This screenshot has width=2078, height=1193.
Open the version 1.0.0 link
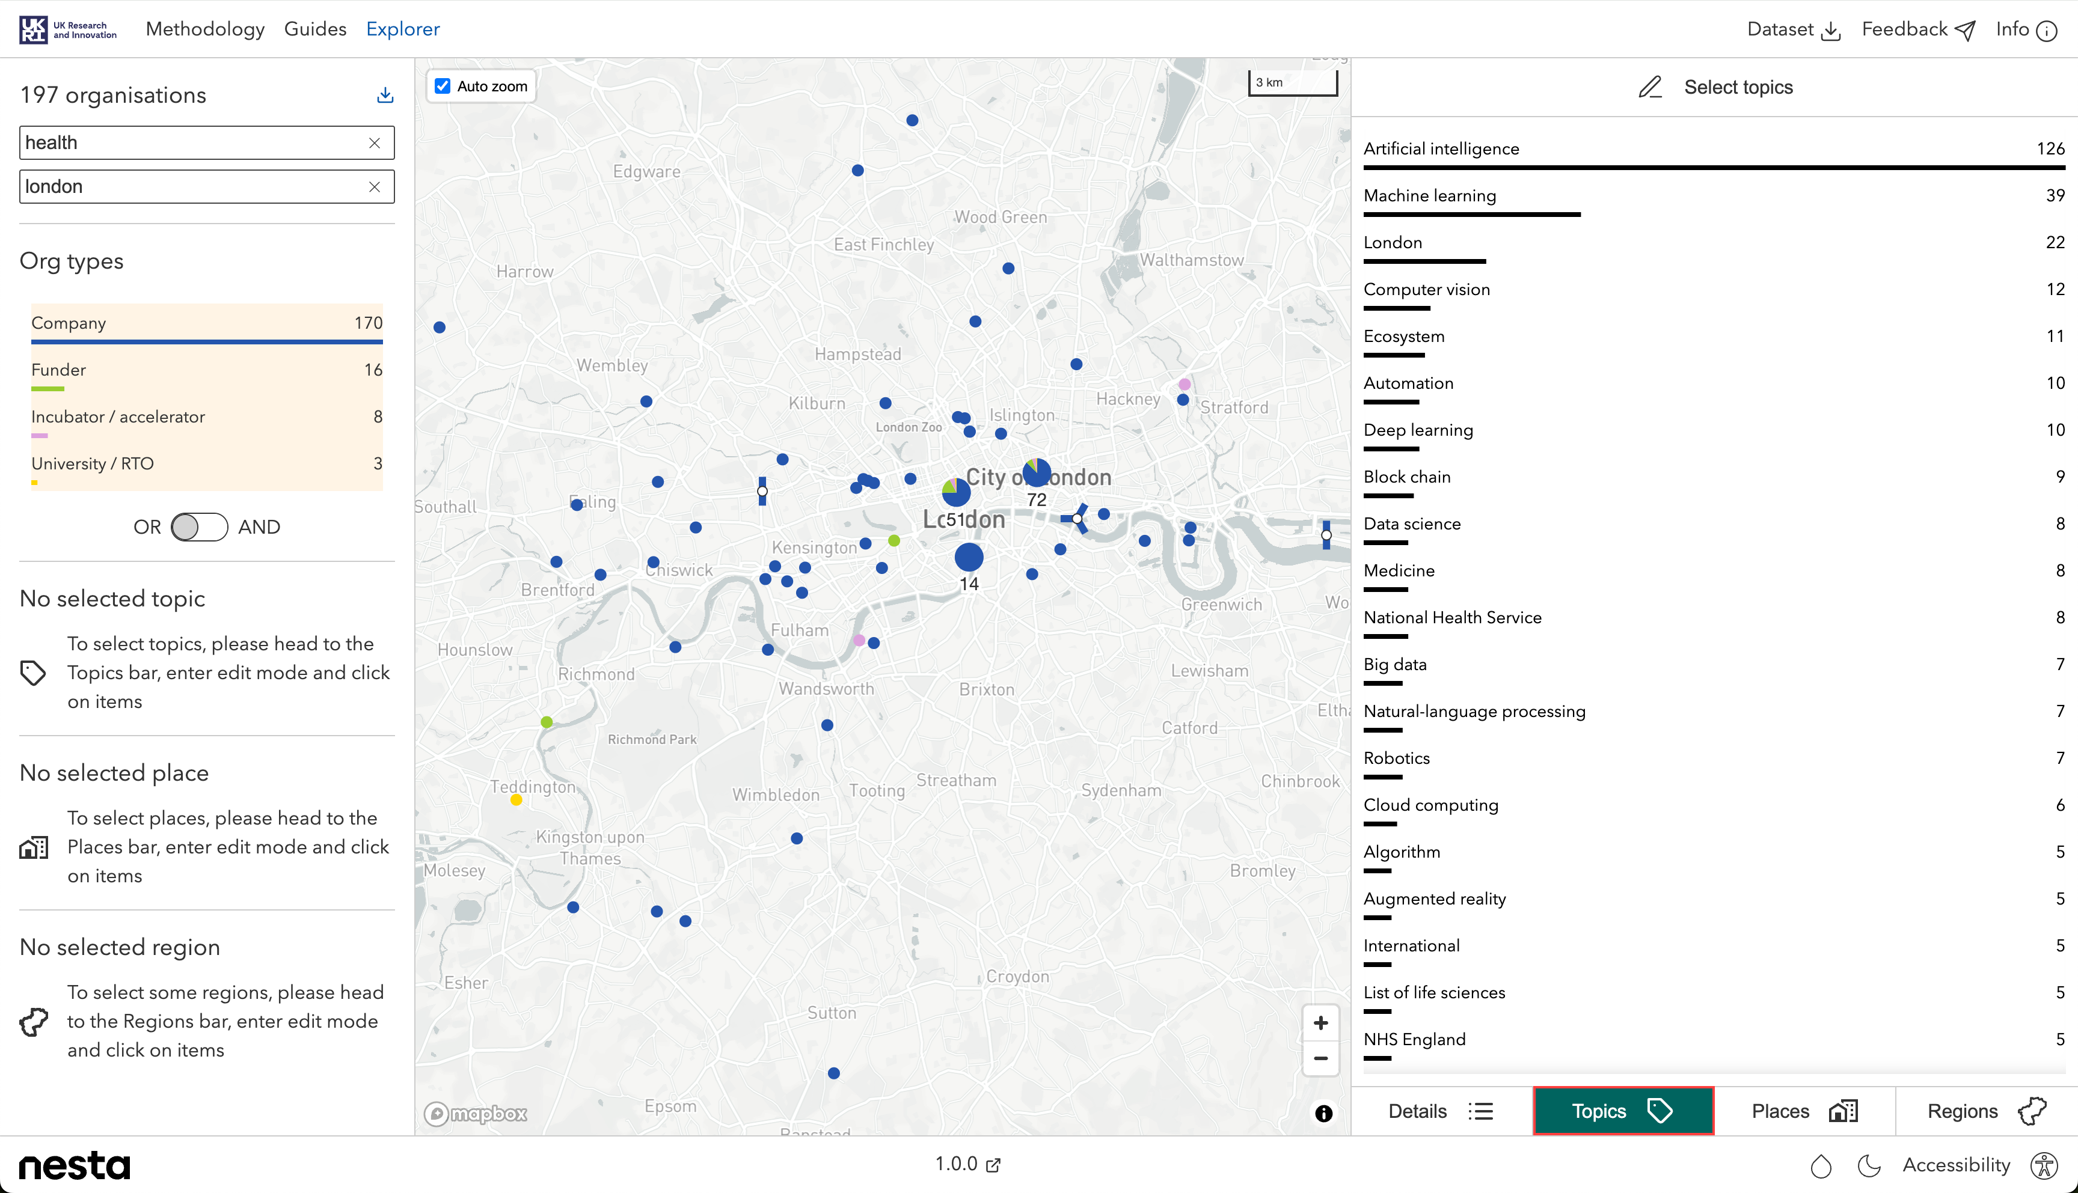(x=967, y=1164)
